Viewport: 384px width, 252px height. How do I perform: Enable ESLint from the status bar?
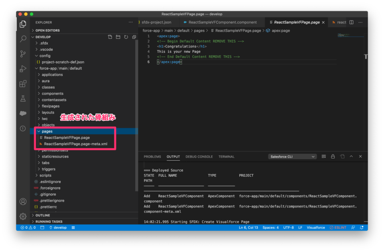338,227
